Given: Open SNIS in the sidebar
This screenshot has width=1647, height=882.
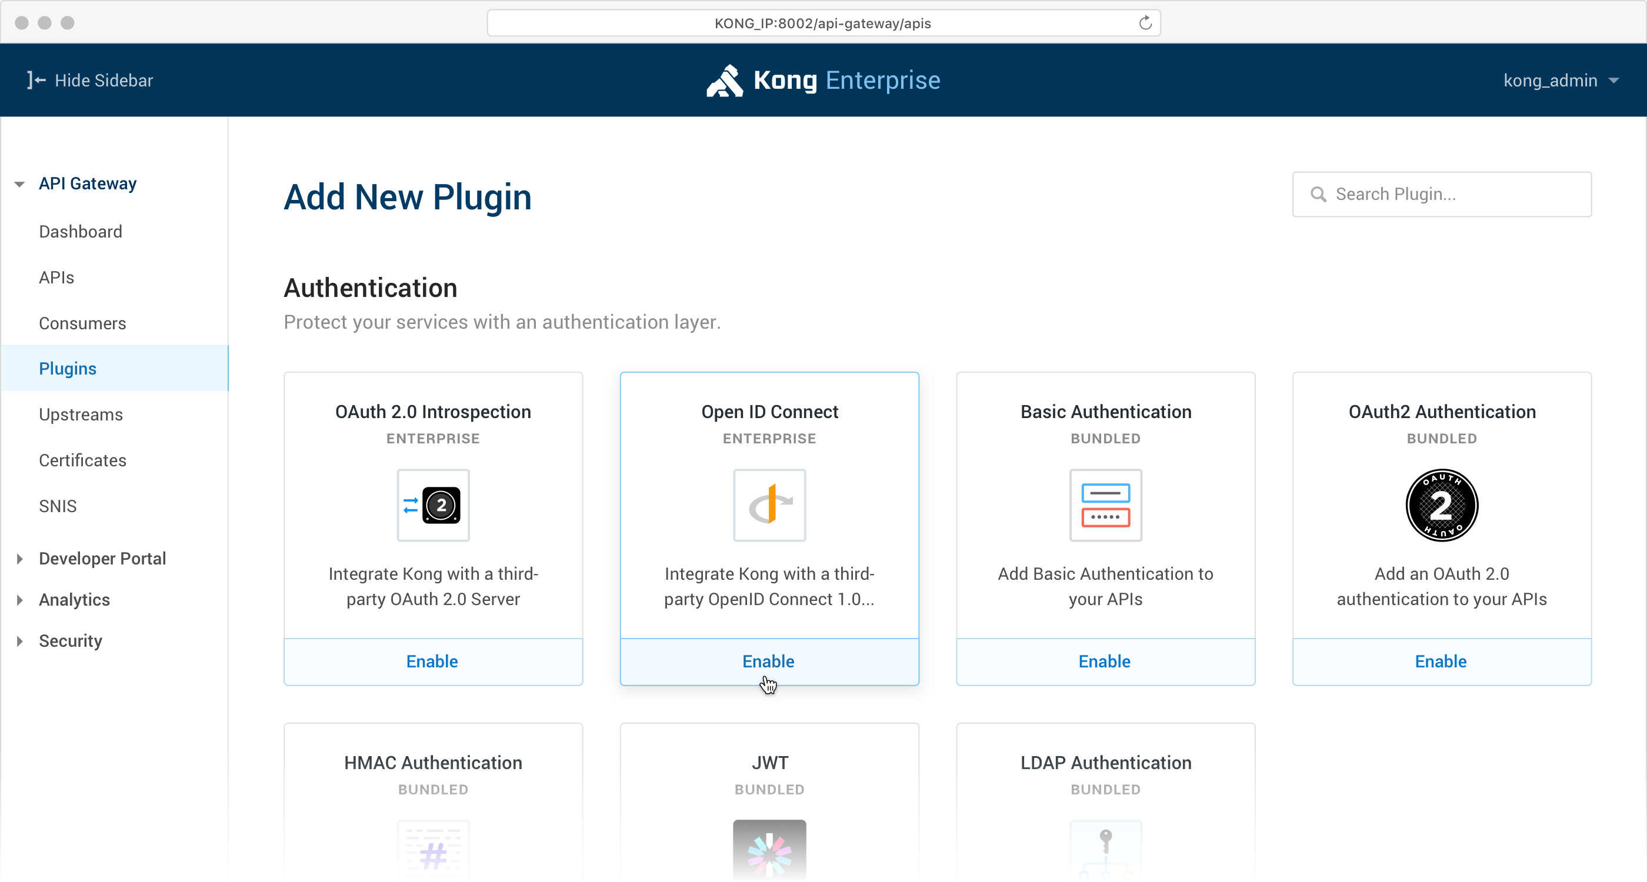Looking at the screenshot, I should pos(58,506).
